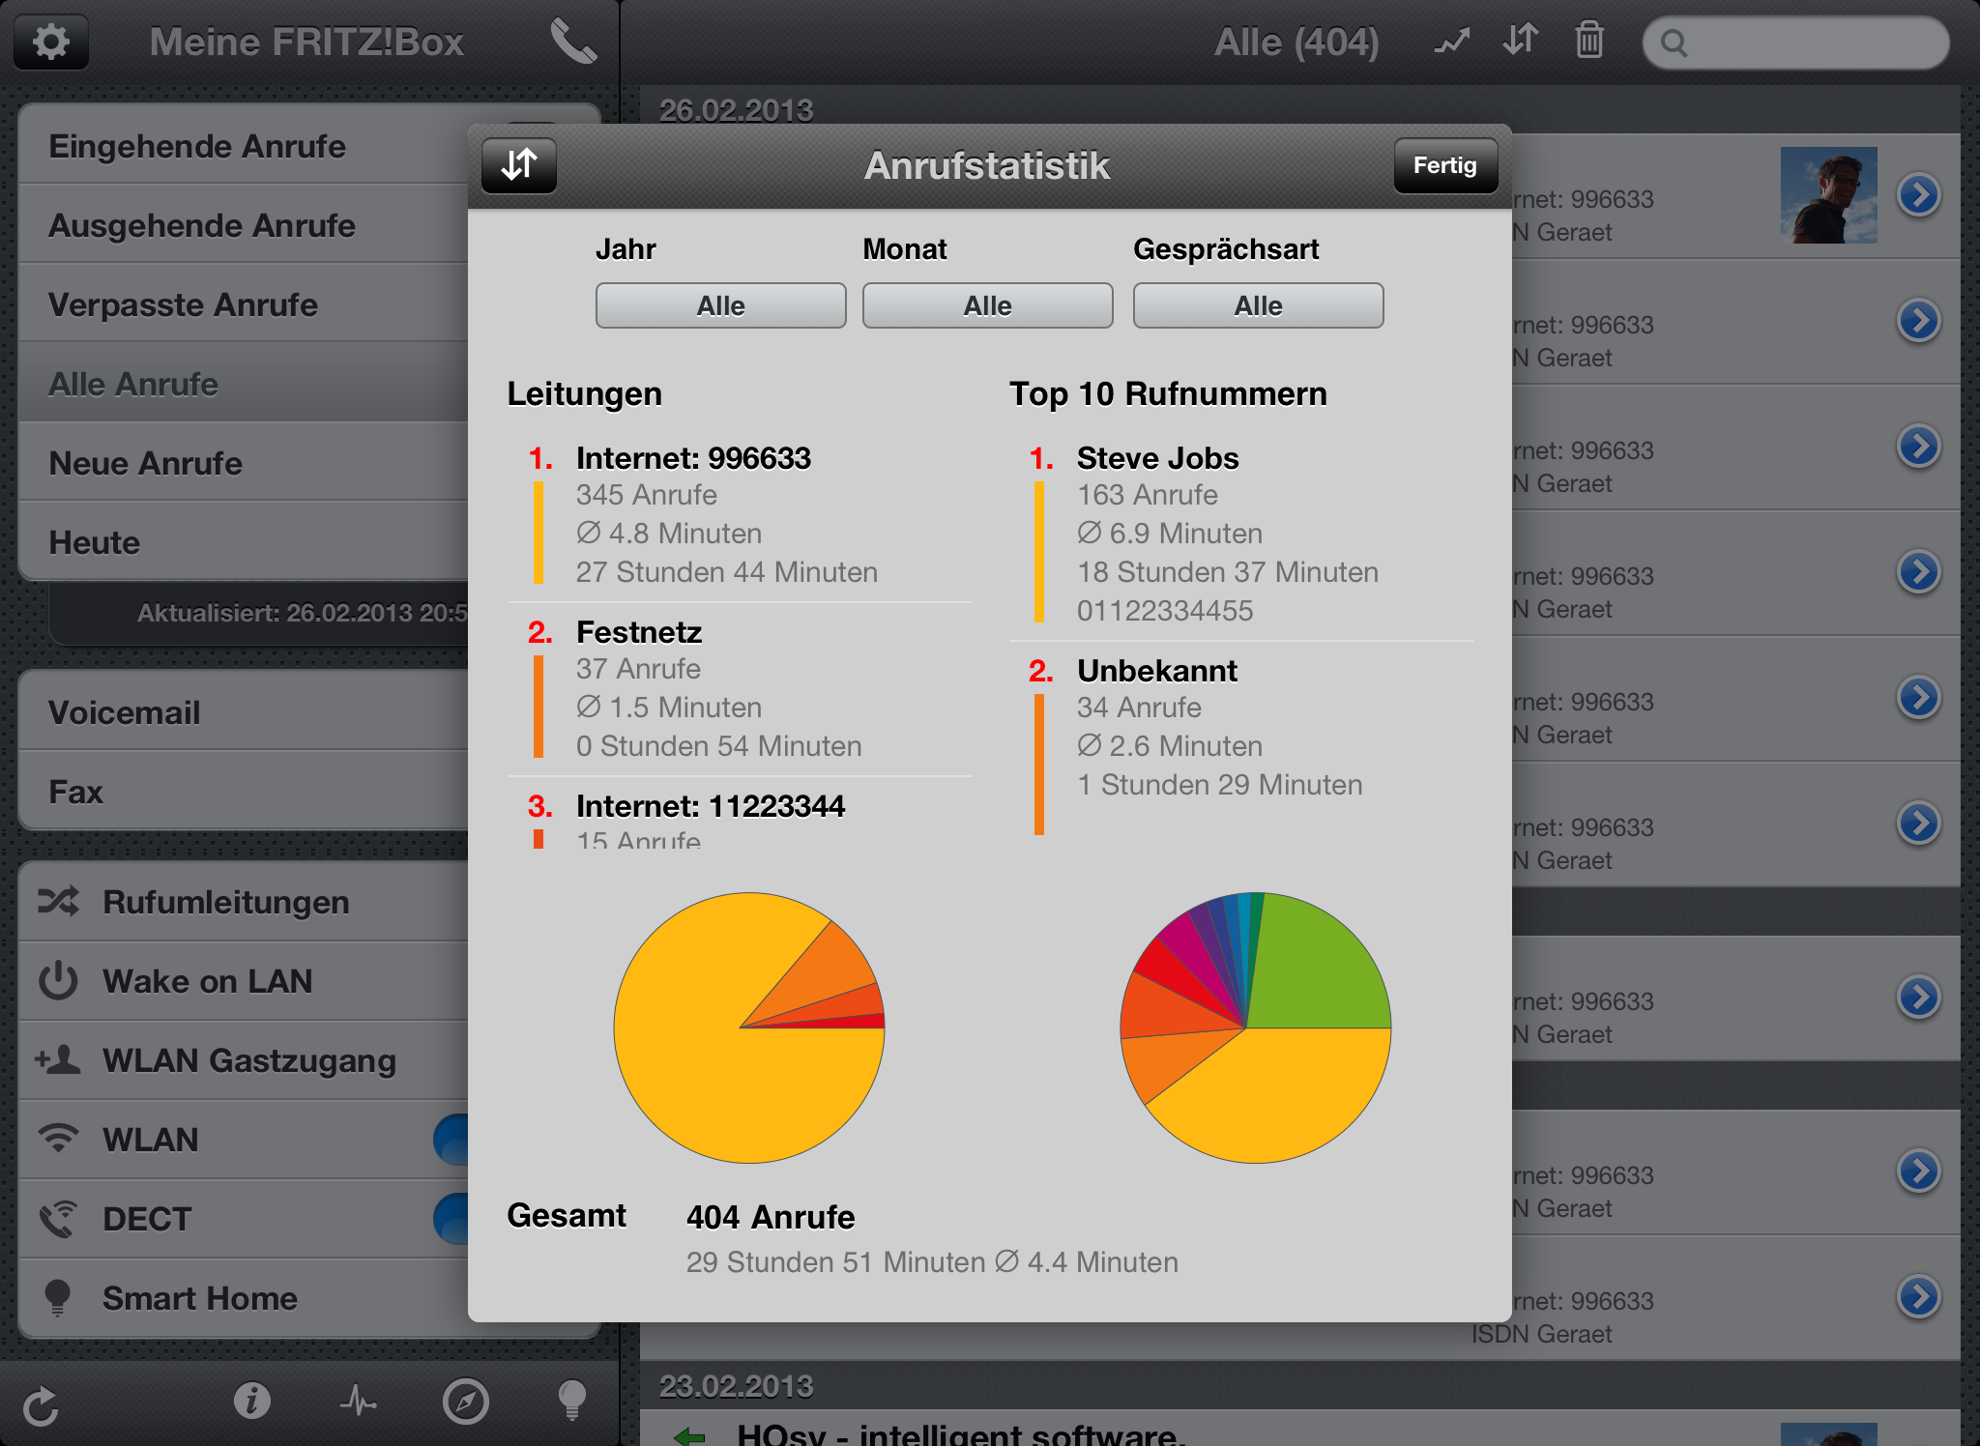1980x1446 pixels.
Task: Open Rufumleitungen entry
Action: pos(225,902)
